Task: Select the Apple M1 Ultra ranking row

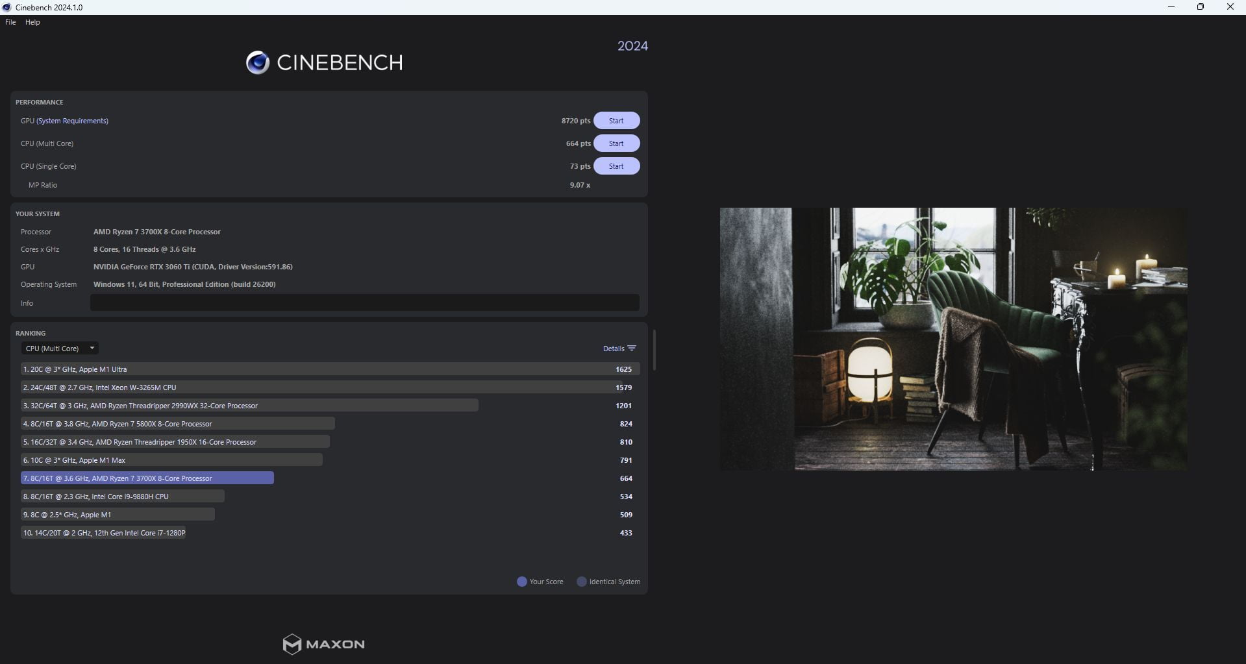Action: point(330,369)
